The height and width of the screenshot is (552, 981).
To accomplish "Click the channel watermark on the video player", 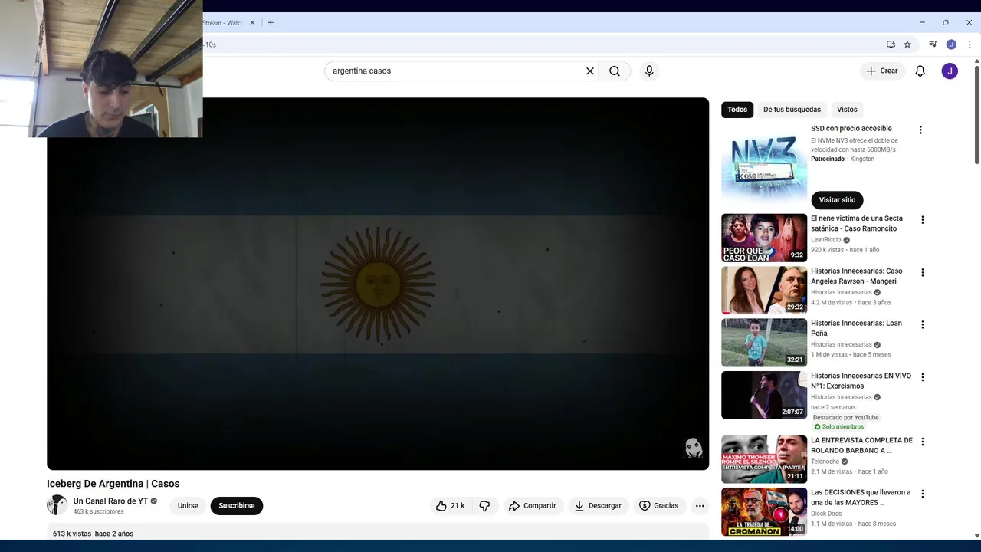I will coord(693,448).
